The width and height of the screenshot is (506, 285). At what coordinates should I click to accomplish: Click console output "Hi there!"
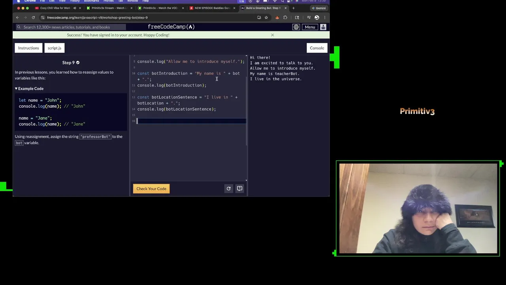(x=260, y=58)
